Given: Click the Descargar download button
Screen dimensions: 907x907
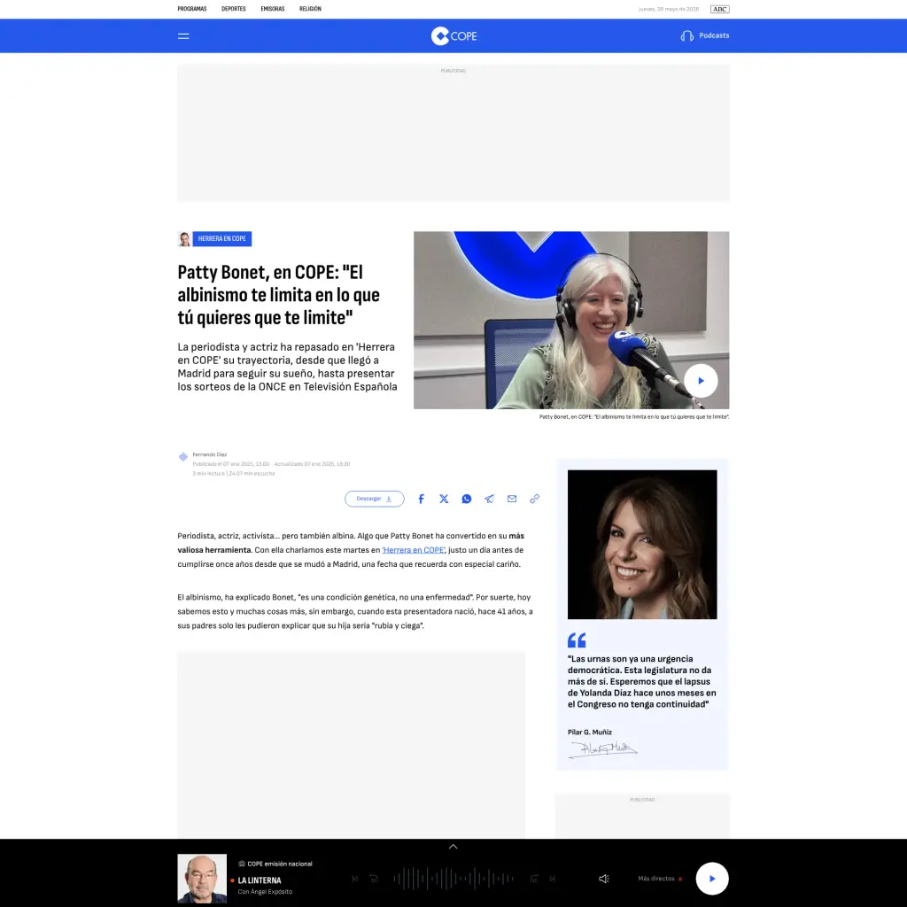Looking at the screenshot, I should 375,499.
